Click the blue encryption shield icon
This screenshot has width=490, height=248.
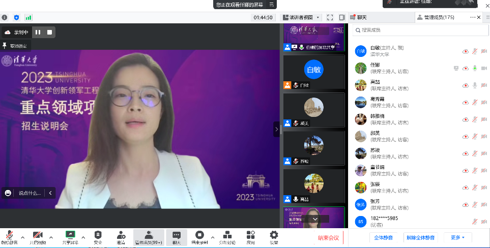17,17
